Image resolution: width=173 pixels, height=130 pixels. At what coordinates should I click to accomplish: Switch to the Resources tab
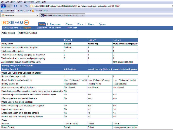[55, 24]
